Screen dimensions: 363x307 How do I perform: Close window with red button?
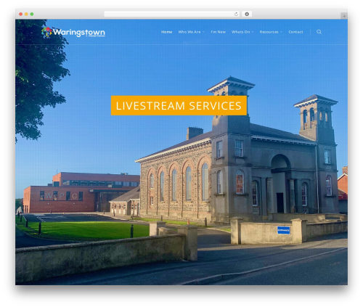point(21,15)
